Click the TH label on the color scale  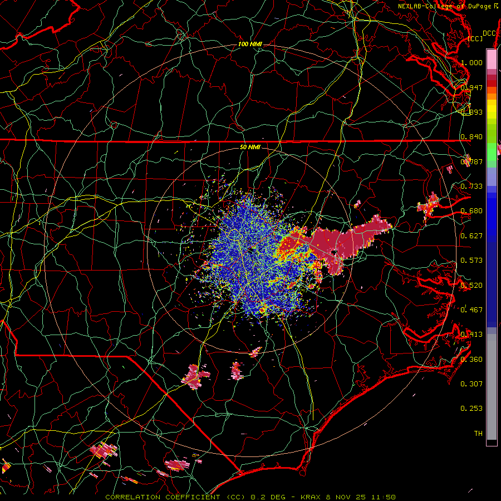pos(478,433)
